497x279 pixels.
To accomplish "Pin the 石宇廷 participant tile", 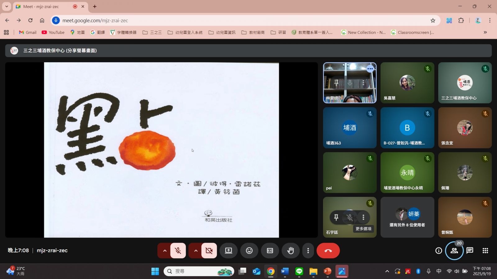I will point(336,217).
